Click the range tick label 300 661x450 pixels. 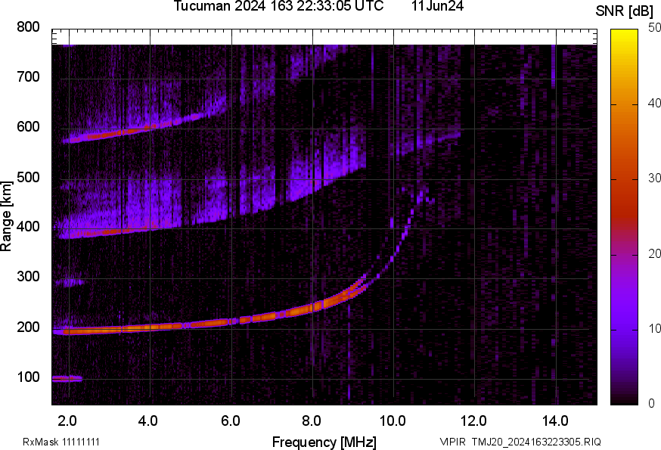click(x=28, y=276)
